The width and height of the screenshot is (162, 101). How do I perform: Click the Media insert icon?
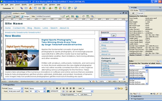coord(50,8)
